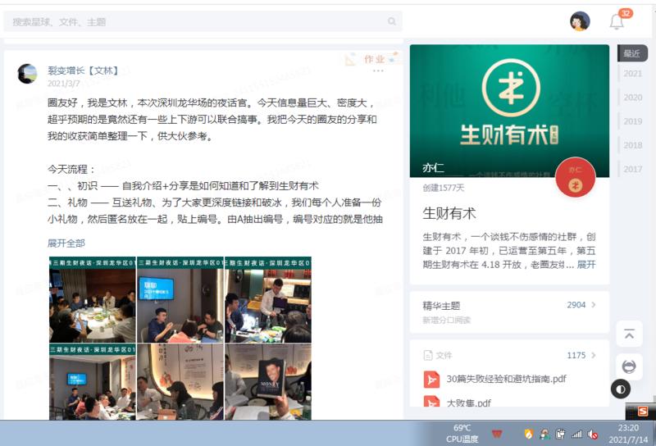Viewport: 656px width, 446px height.
Task: Open second photo with blue TV screen
Action: (180, 299)
